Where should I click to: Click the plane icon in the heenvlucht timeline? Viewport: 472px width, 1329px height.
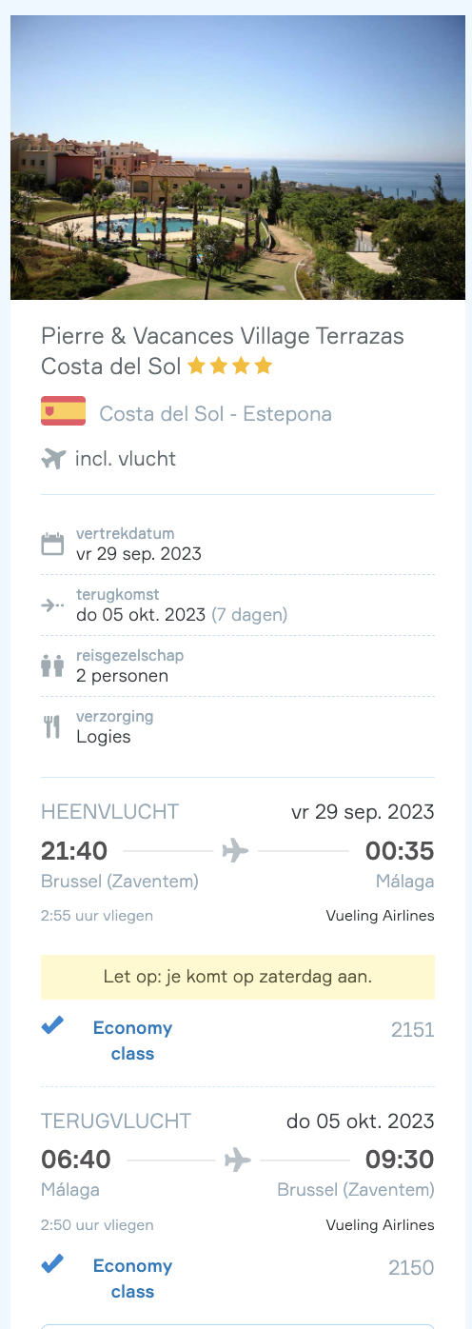(235, 850)
